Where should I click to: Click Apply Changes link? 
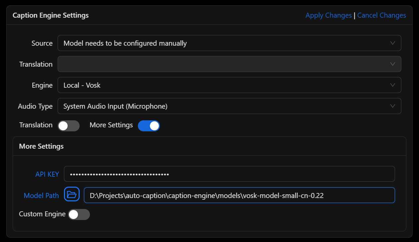(x=328, y=15)
